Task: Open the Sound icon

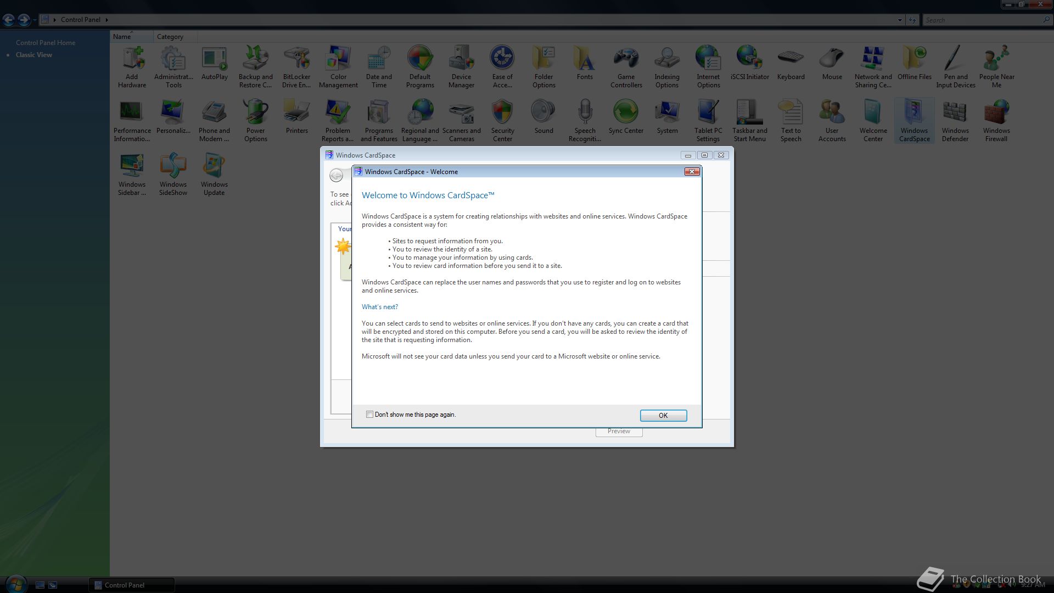Action: (x=543, y=117)
